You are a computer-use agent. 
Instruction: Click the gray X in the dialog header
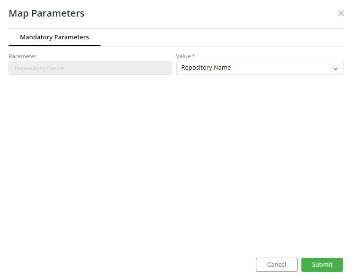click(341, 13)
